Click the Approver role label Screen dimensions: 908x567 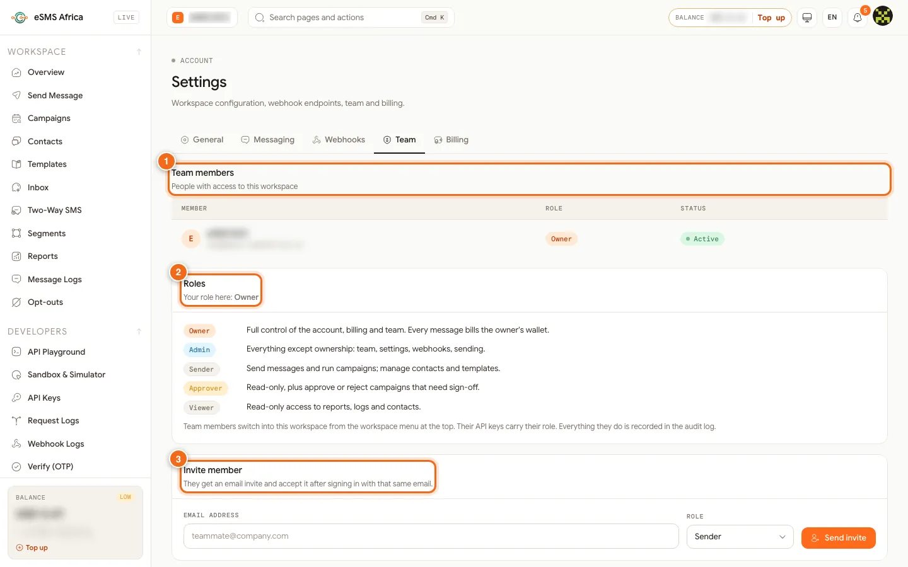click(x=206, y=389)
